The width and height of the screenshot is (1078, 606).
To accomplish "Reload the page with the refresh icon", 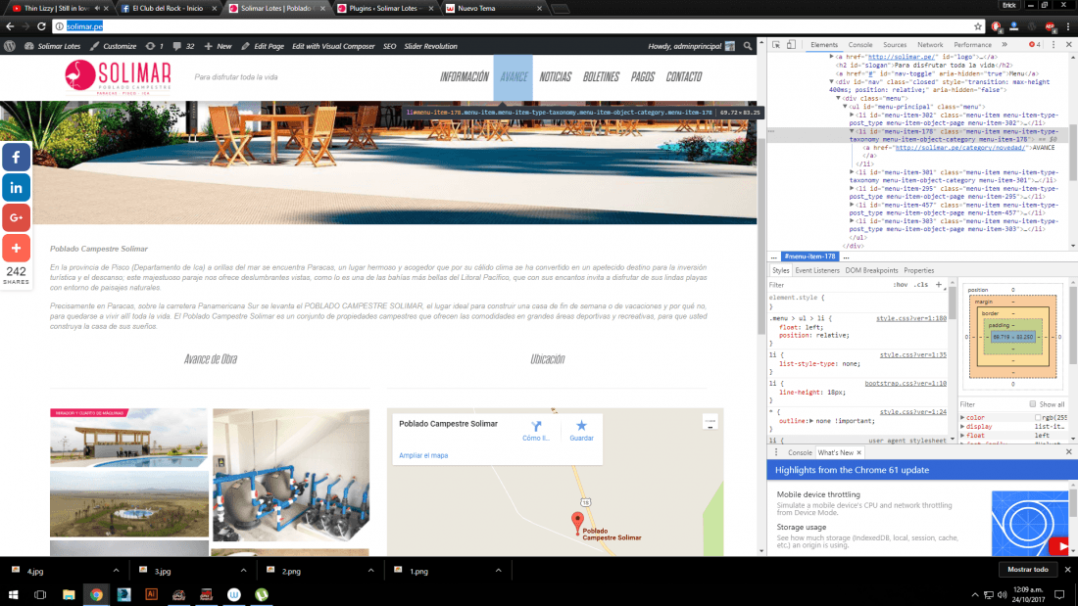I will click(41, 26).
